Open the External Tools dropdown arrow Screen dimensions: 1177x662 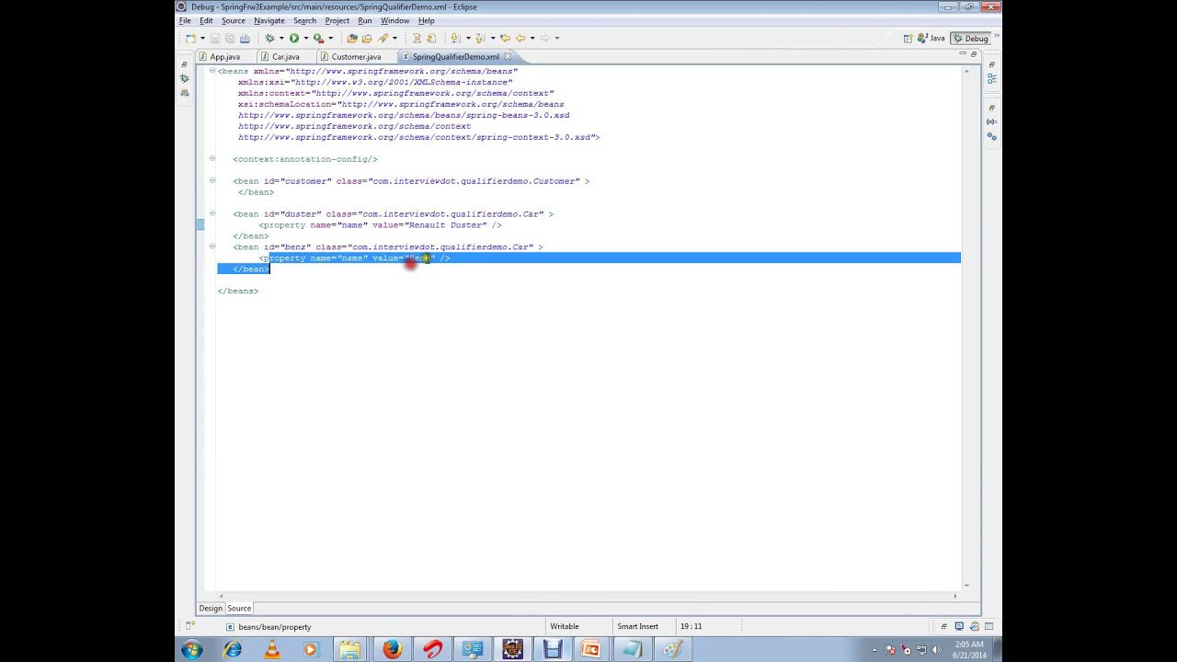(x=329, y=39)
